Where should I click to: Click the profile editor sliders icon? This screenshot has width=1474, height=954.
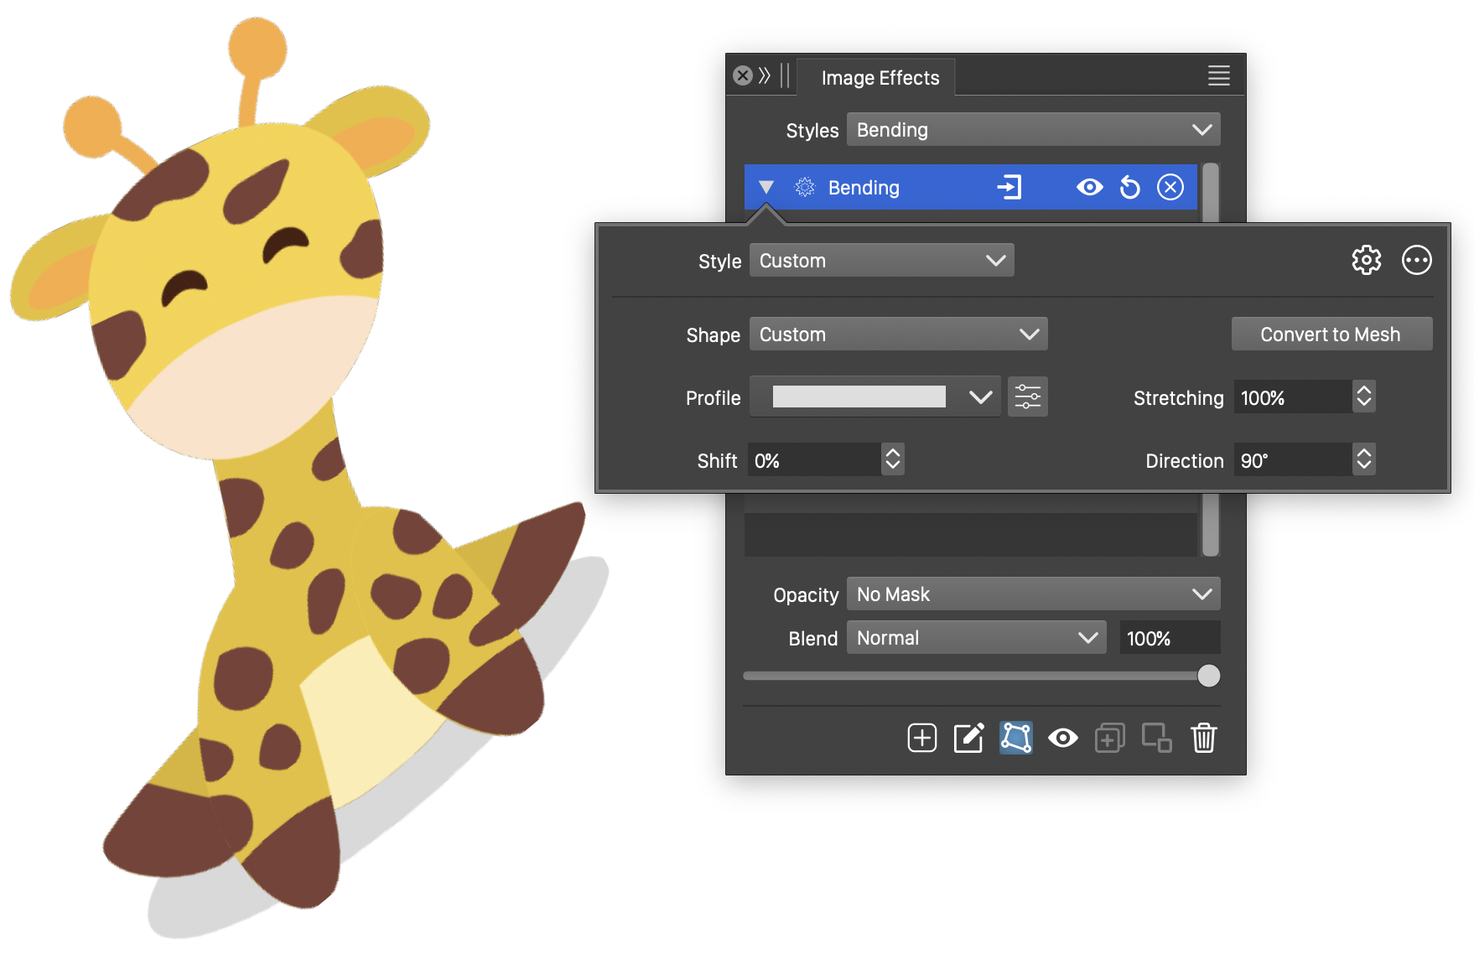tap(1027, 397)
